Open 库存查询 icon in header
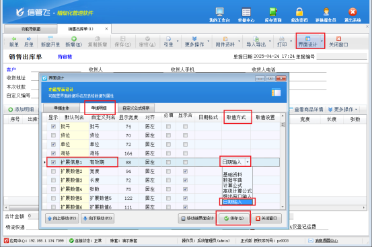 point(273,12)
